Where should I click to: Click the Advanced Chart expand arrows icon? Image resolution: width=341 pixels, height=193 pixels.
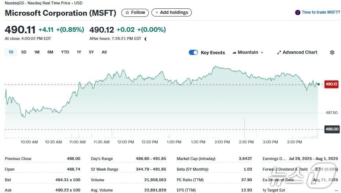279,52
